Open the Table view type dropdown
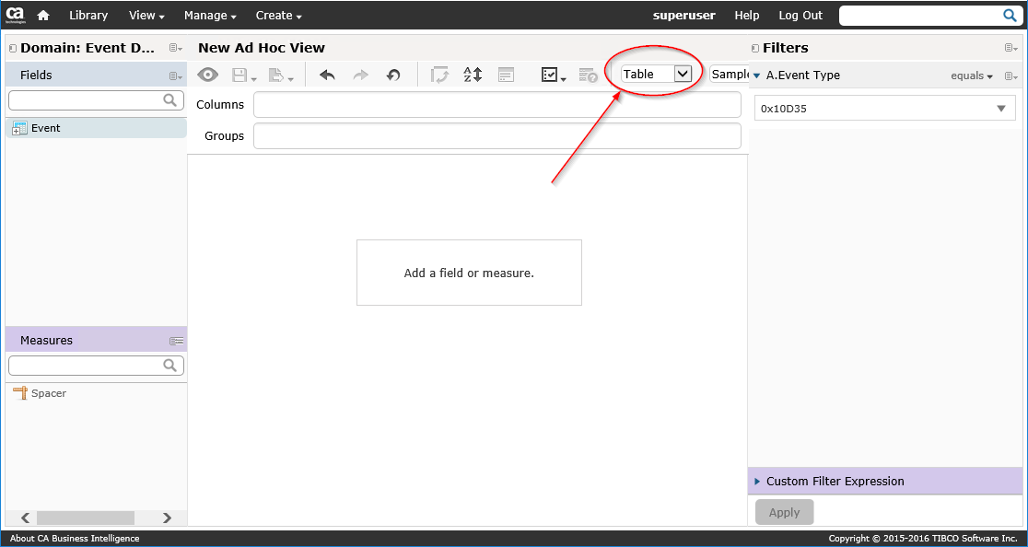Screen dimensions: 1028x547 click(656, 75)
